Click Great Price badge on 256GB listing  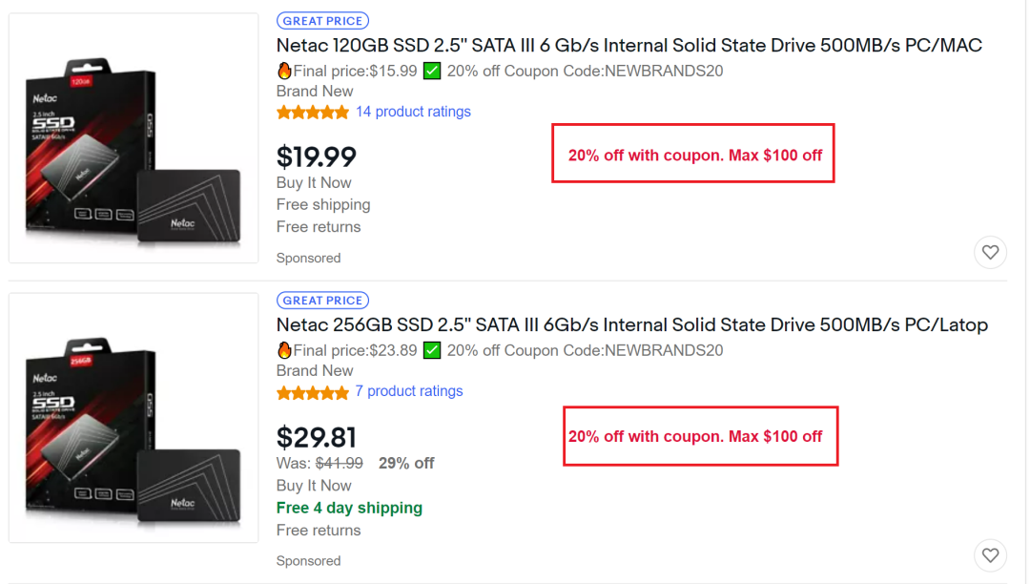point(322,301)
